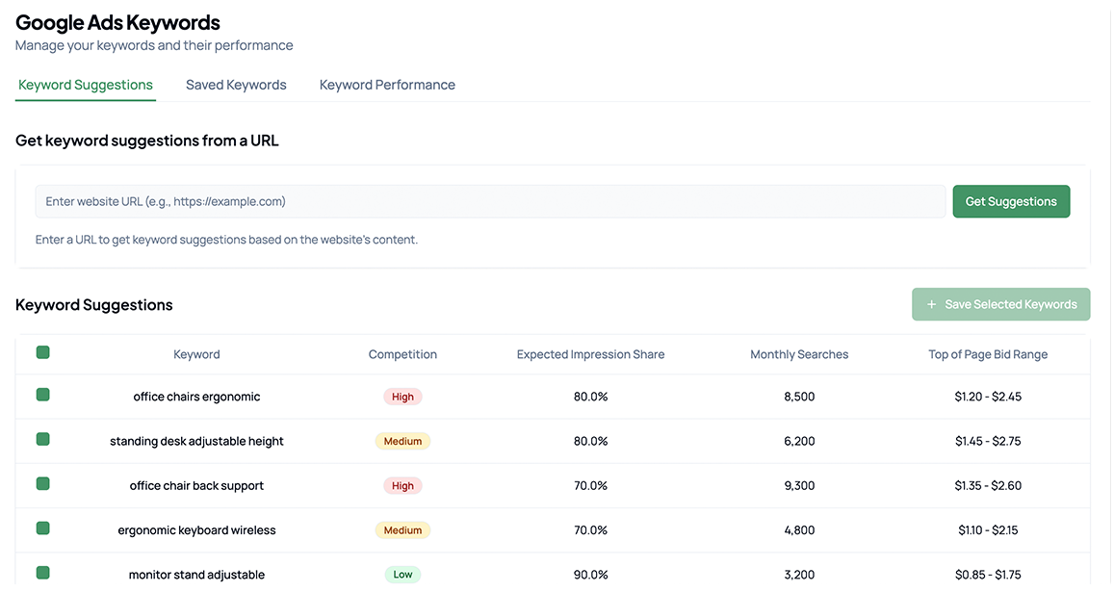The width and height of the screenshot is (1114, 592).
Task: Click the $1.20 - $2.45 bid range
Action: tap(988, 397)
